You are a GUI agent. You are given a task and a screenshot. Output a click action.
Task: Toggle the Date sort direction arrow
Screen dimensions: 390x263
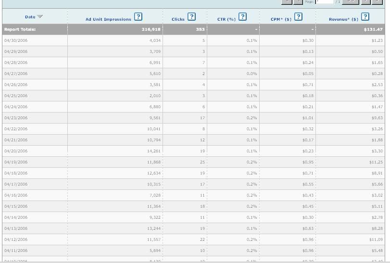click(x=40, y=17)
